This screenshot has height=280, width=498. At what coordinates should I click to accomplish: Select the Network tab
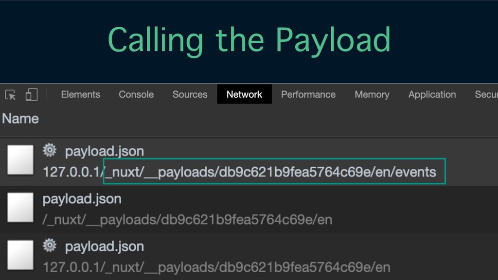(244, 94)
